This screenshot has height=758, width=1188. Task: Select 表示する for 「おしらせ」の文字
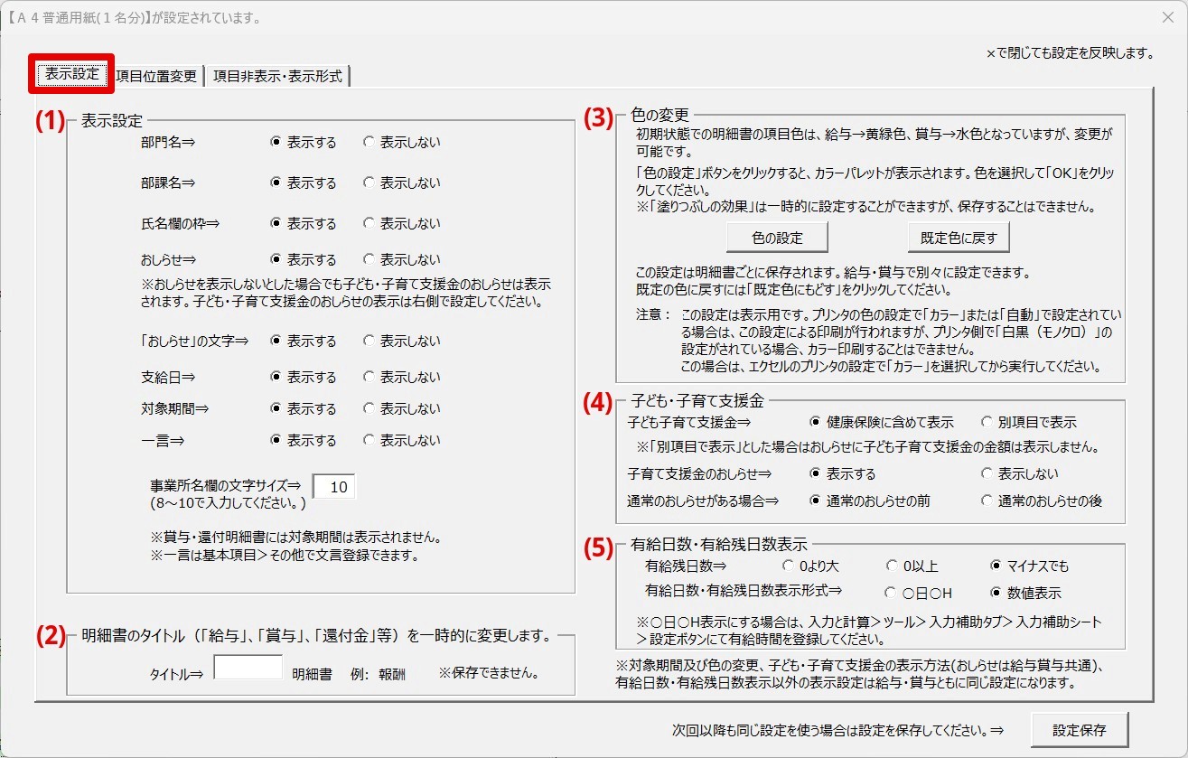pyautogui.click(x=304, y=341)
